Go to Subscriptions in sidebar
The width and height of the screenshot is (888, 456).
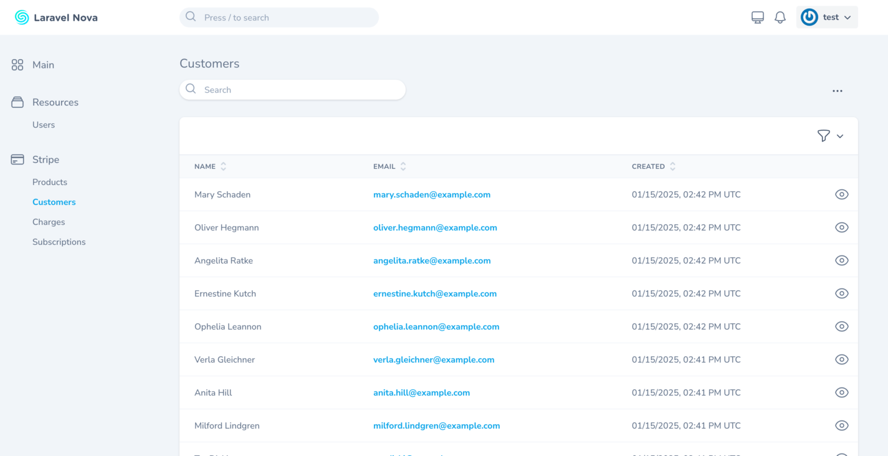tap(59, 242)
